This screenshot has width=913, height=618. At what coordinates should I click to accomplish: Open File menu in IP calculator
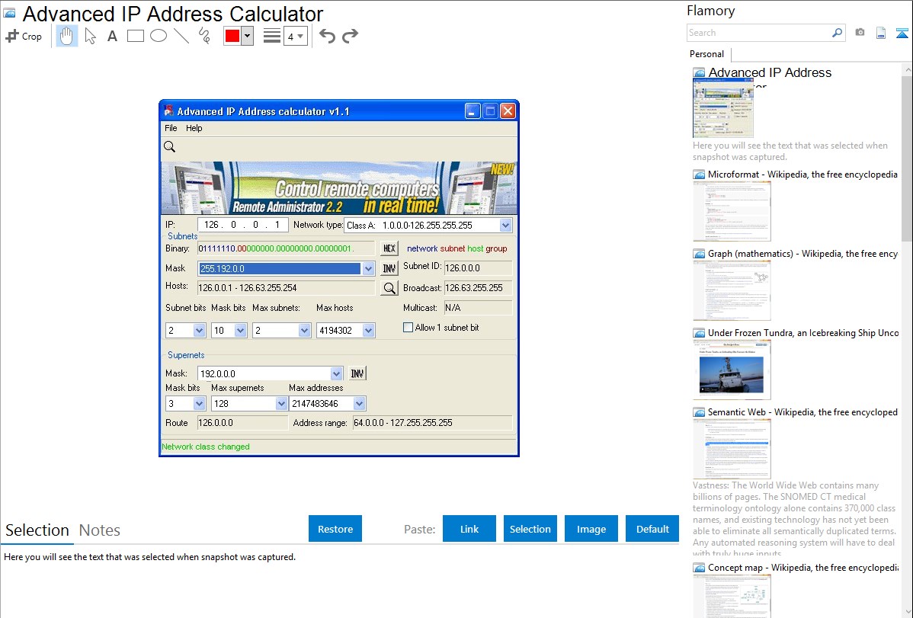tap(171, 128)
